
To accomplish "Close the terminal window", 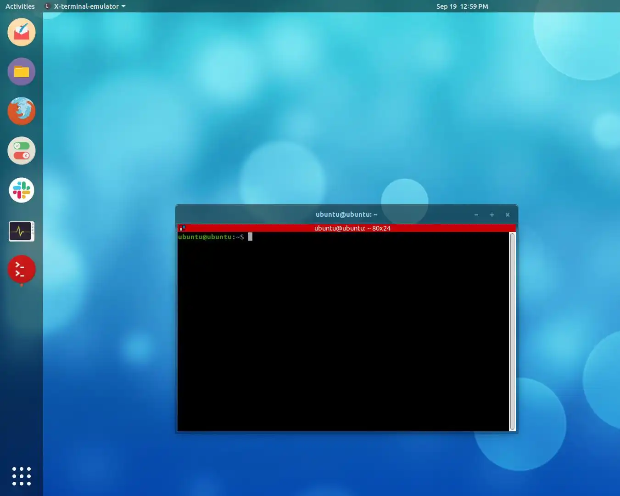I will click(508, 214).
